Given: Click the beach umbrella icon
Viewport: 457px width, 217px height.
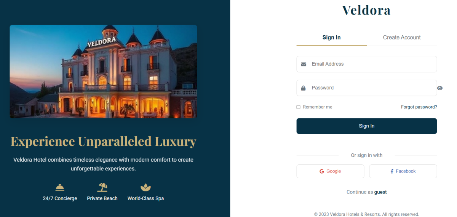Looking at the screenshot, I should [102, 187].
